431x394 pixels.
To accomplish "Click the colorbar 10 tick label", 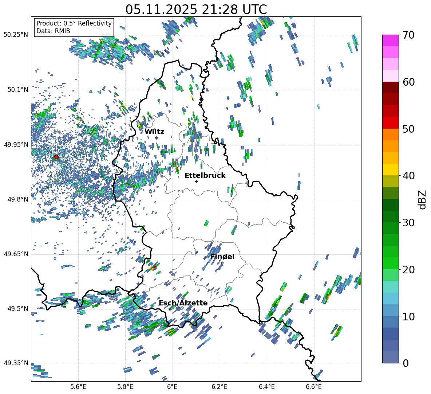I will point(408,316).
